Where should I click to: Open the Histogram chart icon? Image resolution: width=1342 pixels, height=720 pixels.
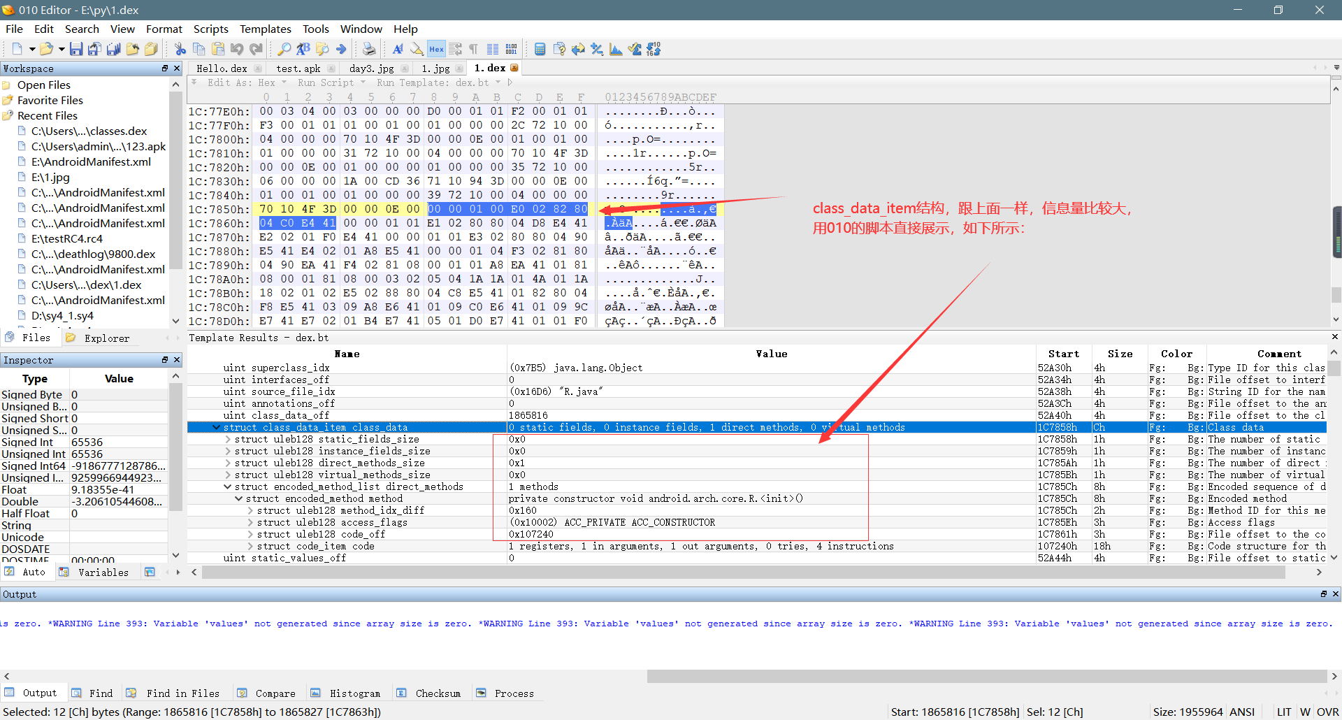point(616,49)
